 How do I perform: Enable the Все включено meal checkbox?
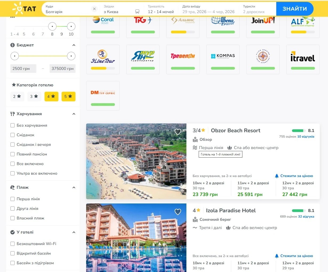click(13, 164)
